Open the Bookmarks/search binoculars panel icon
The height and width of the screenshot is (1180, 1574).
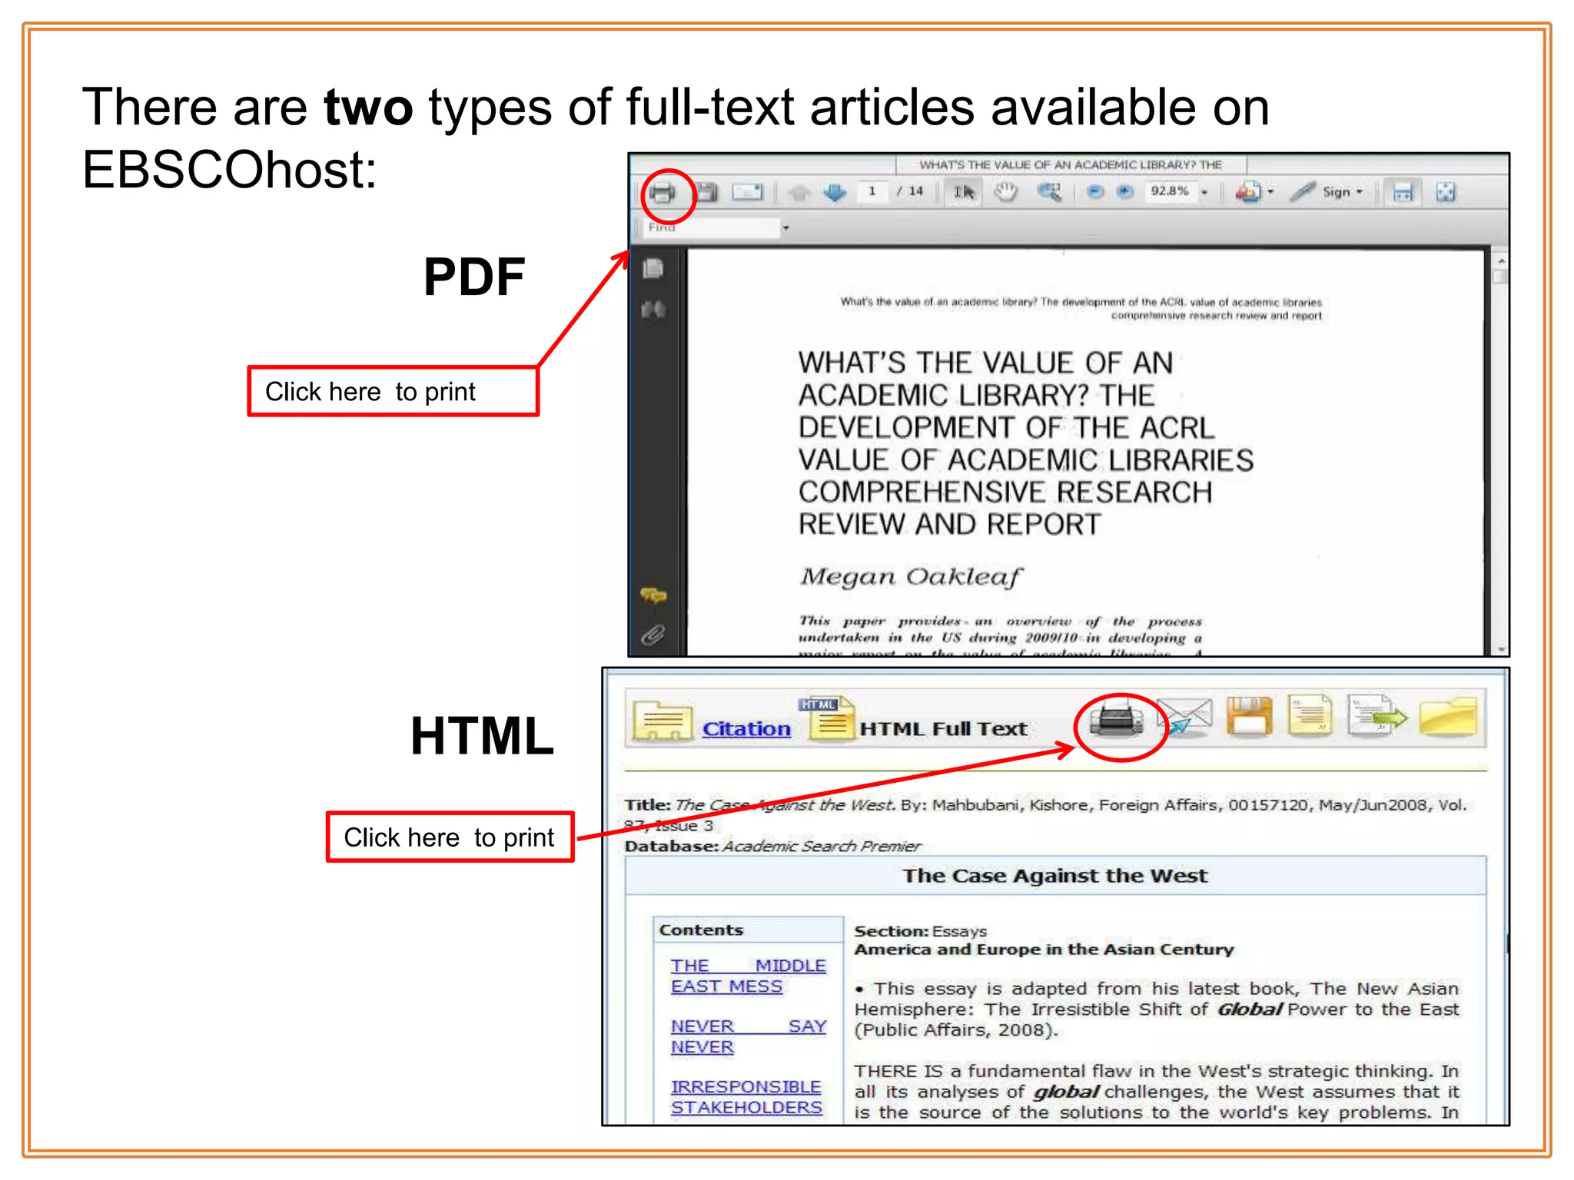point(653,310)
